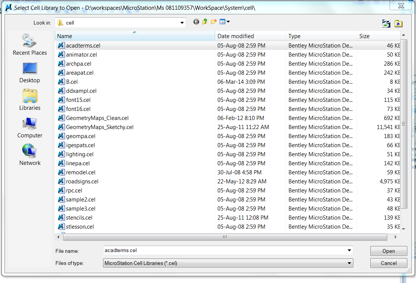Screen dimensions: 416x283
Task: Click the 11,541 KB size value
Action: coord(388,127)
